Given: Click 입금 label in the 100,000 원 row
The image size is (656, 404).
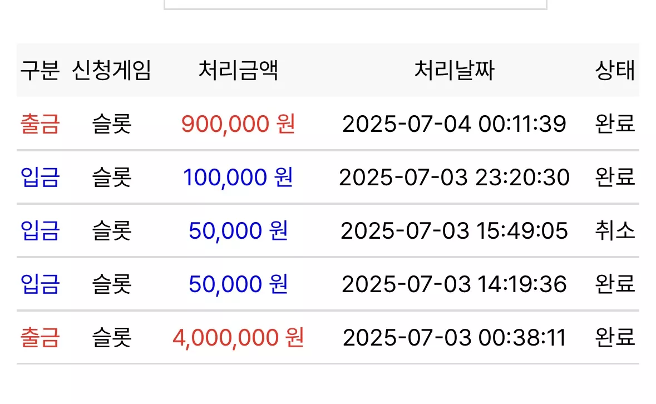Looking at the screenshot, I should click(40, 178).
